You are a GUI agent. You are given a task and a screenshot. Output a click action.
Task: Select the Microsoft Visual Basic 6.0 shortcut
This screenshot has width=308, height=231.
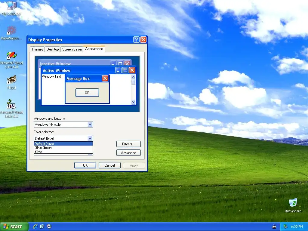11,109
